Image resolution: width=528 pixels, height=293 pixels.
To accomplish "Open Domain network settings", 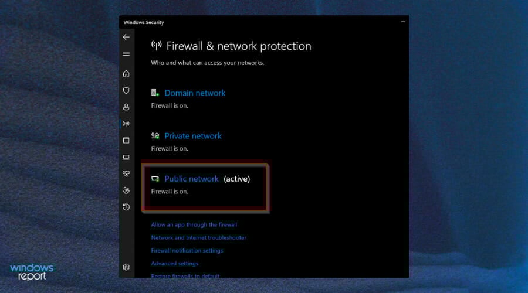I will click(195, 93).
